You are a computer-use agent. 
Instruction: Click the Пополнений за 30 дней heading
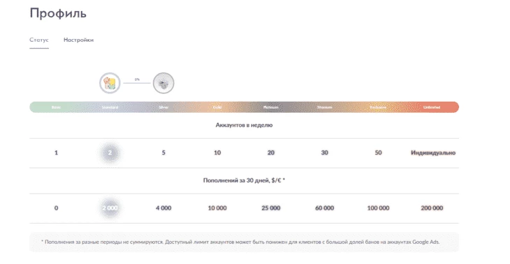click(x=244, y=180)
